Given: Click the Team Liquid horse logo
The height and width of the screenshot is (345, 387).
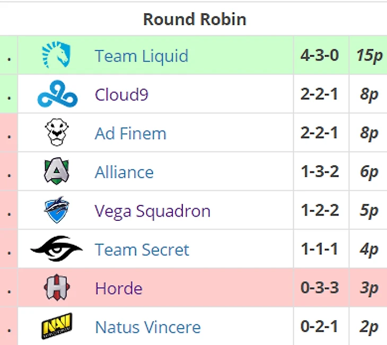Looking at the screenshot, I should (x=56, y=55).
